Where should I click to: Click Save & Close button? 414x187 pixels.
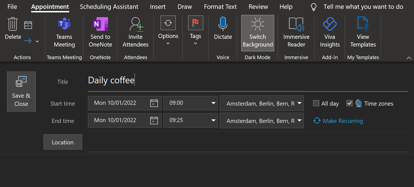[x=21, y=92]
